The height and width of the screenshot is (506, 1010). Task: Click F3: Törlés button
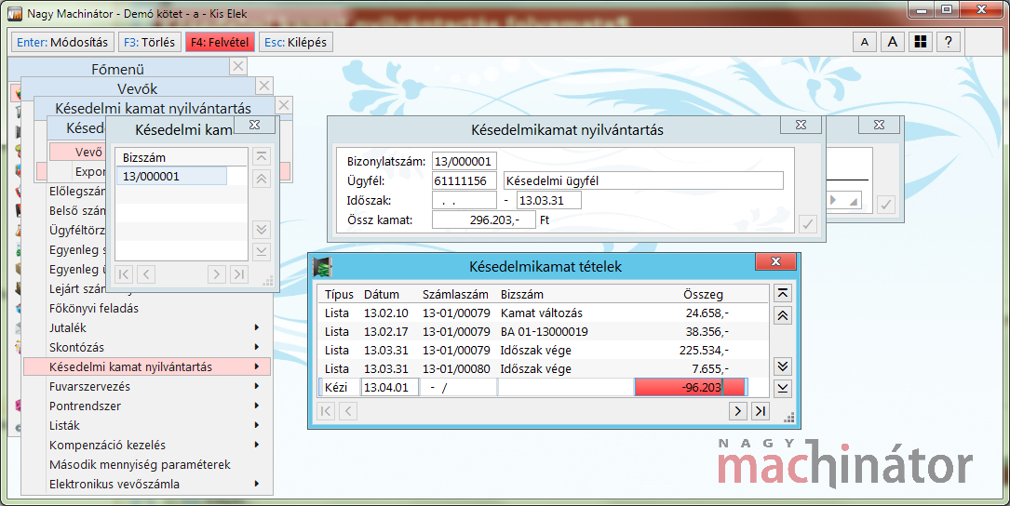(150, 43)
